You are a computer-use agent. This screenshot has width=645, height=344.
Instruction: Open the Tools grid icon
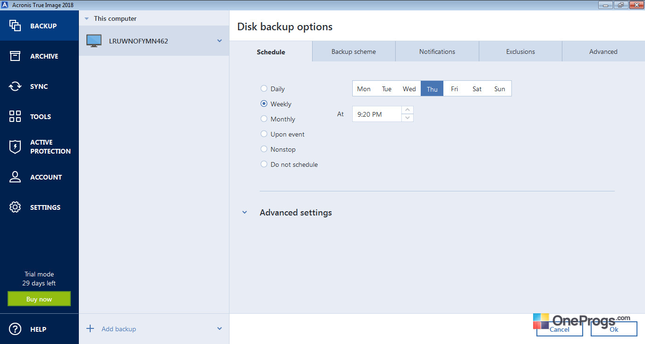(x=15, y=117)
